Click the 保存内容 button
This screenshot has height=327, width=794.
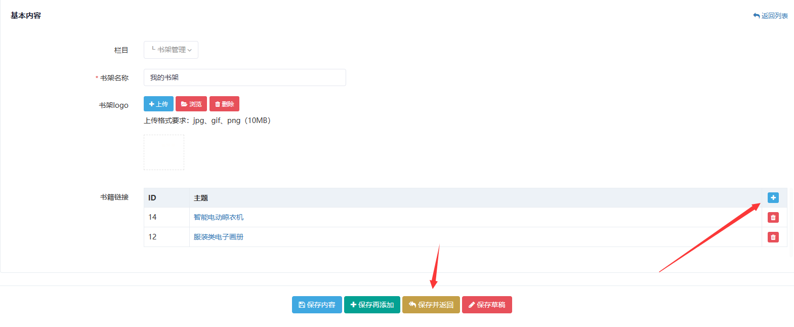click(317, 305)
